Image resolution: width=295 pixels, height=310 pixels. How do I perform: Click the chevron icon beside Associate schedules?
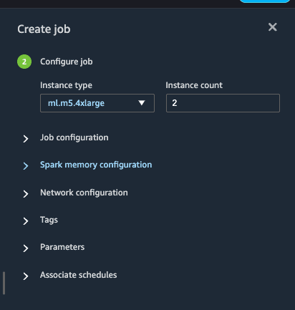pyautogui.click(x=26, y=276)
